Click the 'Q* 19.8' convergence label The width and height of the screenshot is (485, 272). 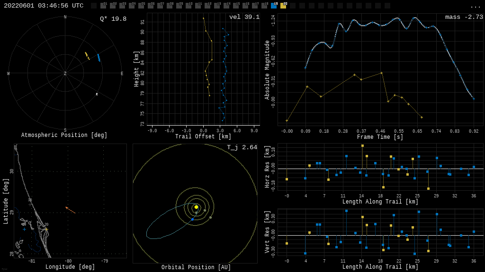tap(113, 19)
